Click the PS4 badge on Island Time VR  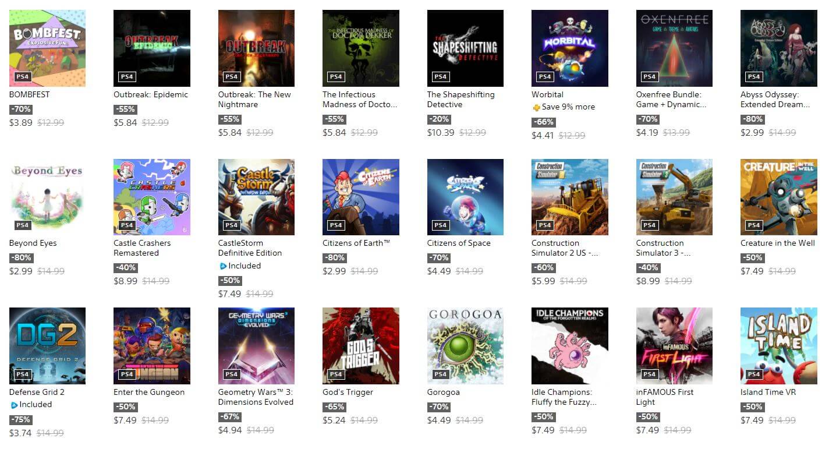(x=753, y=374)
